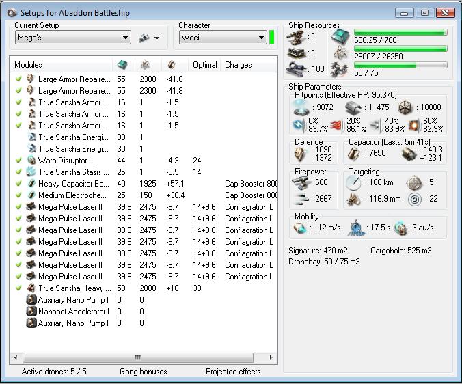Viewport: 462px width, 384px height.
Task: Toggle the True Sansha Stasis module checkmark
Action: (x=18, y=172)
